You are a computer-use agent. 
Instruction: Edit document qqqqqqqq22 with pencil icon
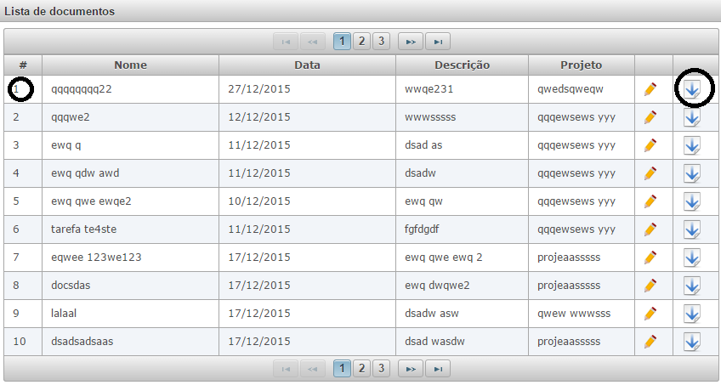click(650, 89)
